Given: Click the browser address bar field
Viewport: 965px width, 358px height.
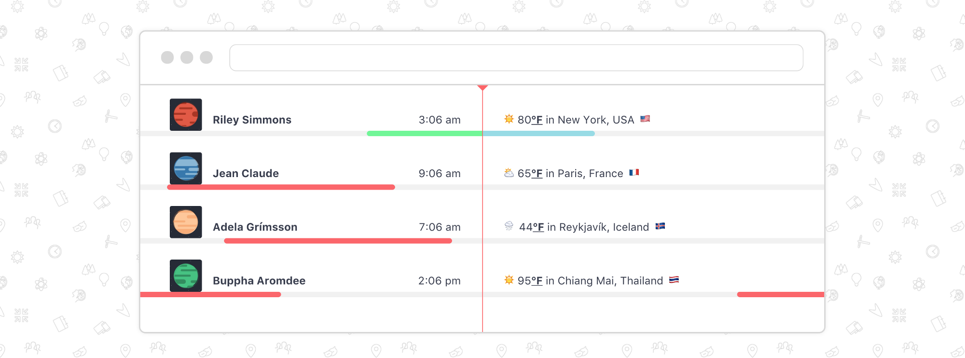Looking at the screenshot, I should click(516, 58).
